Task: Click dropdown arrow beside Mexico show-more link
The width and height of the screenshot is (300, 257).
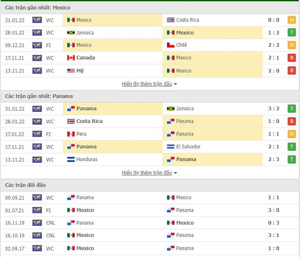Action: tap(175, 84)
